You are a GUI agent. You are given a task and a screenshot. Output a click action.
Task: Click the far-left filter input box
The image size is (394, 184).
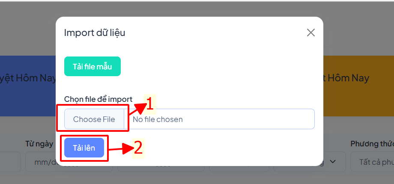pyautogui.click(x=10, y=162)
